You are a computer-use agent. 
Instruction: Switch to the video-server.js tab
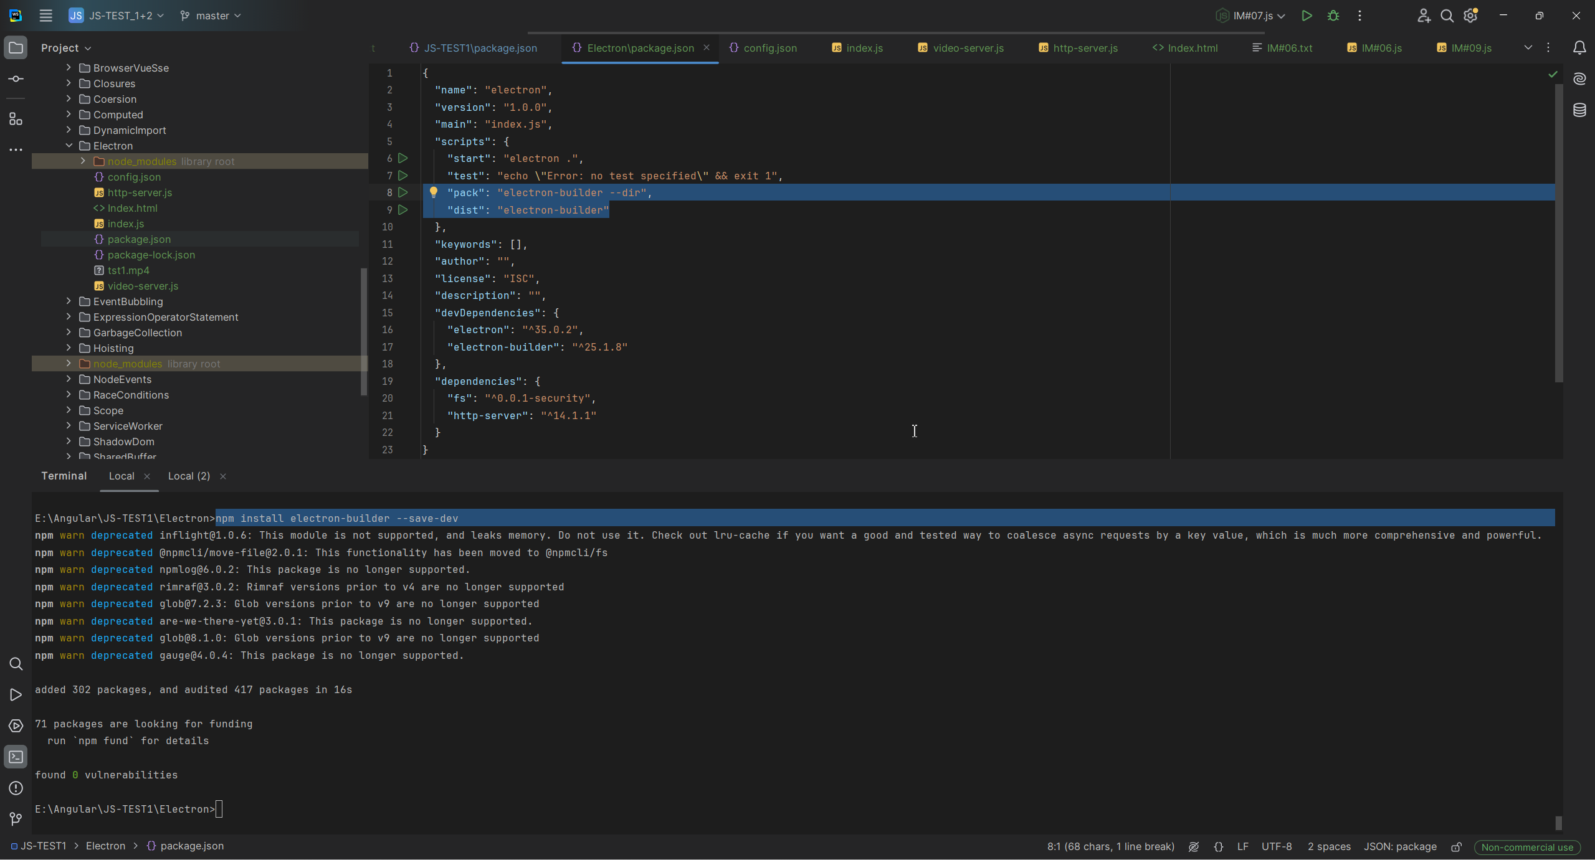961,48
